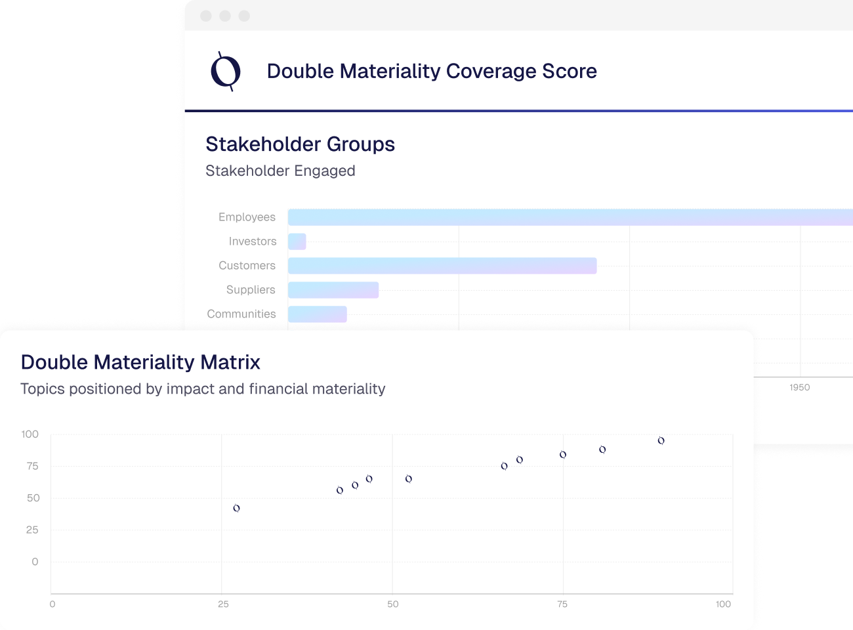Screen dimensions: 853x630
Task: Click the 1950 axis tick label
Action: 799,387
